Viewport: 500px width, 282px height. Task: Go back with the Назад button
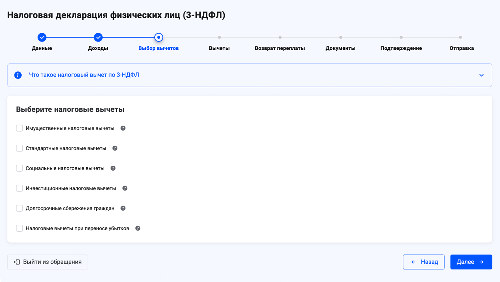pos(423,262)
